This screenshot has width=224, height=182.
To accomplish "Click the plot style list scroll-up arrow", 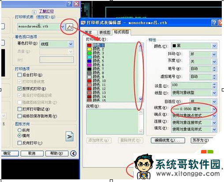I will click(141, 46).
